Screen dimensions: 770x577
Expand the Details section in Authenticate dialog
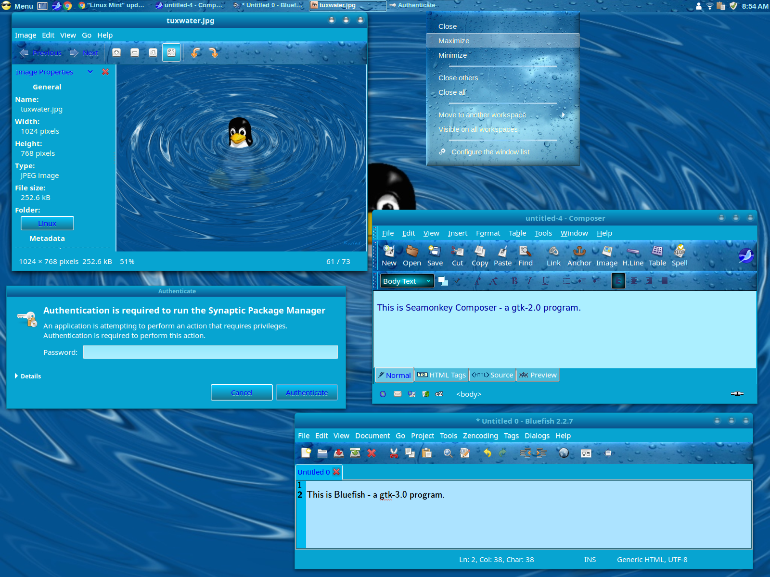click(x=28, y=376)
